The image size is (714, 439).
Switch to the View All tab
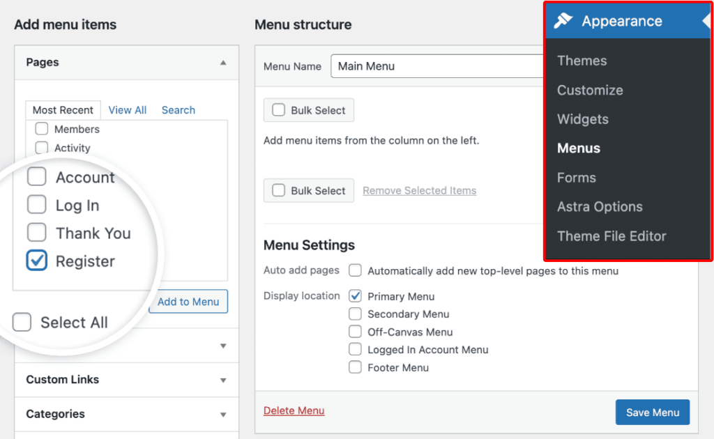pyautogui.click(x=128, y=110)
